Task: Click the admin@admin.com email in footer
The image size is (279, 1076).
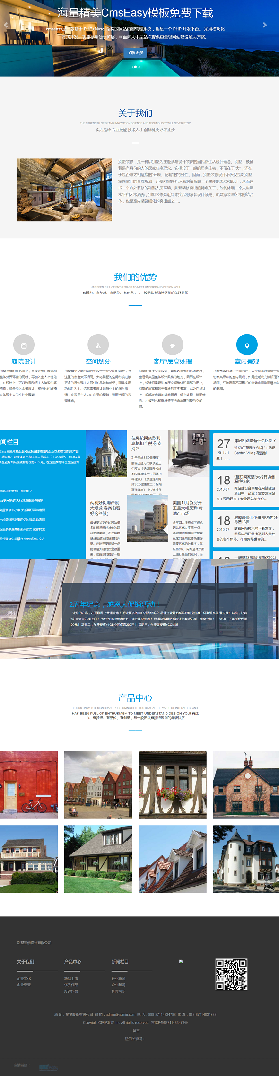Action: [x=121, y=1014]
